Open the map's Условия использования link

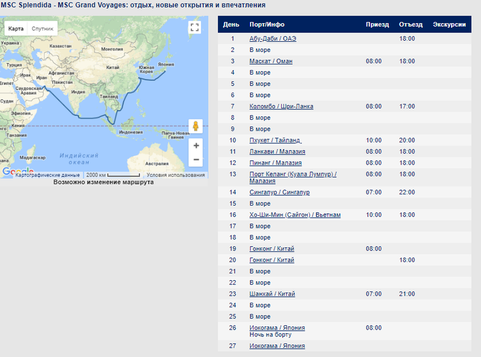(176, 175)
